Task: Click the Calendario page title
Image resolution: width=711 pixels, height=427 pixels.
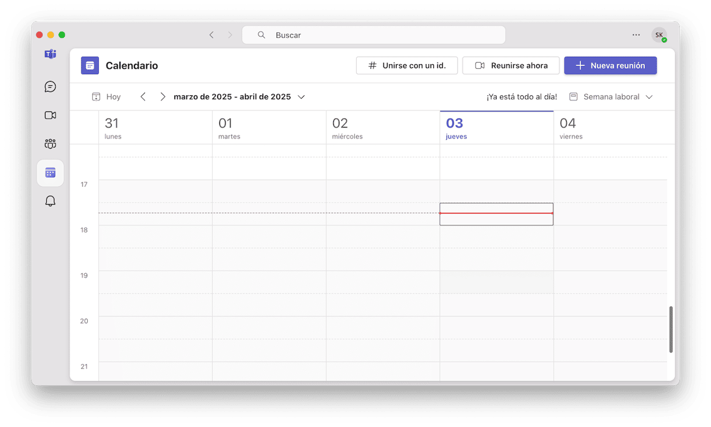Action: pos(132,65)
